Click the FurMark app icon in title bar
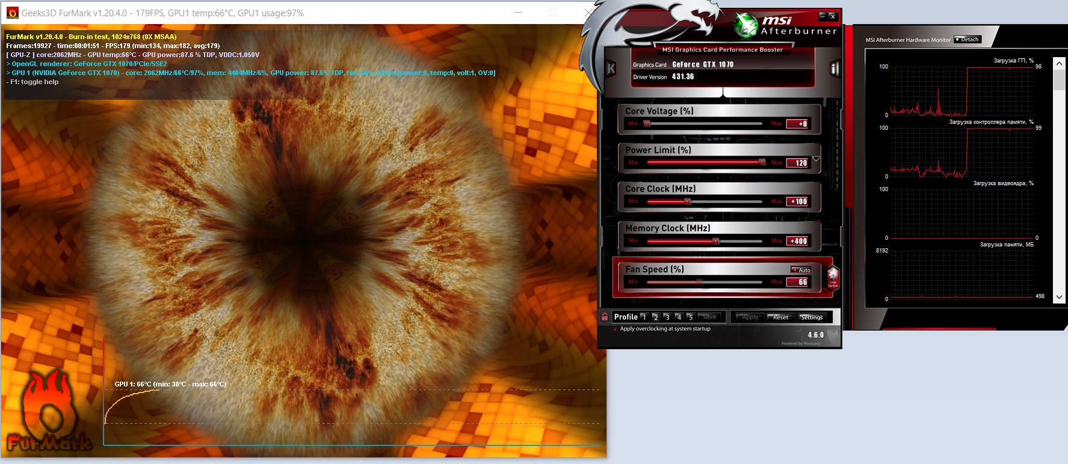The height and width of the screenshot is (464, 1068). 12,13
